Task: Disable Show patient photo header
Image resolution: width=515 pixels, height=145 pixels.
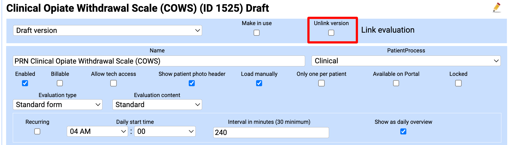Action: 192,83
